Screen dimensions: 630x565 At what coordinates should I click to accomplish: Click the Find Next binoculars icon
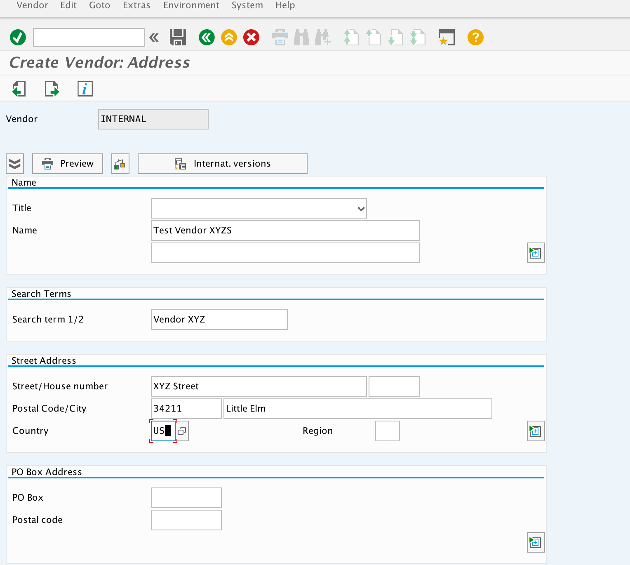tap(323, 38)
